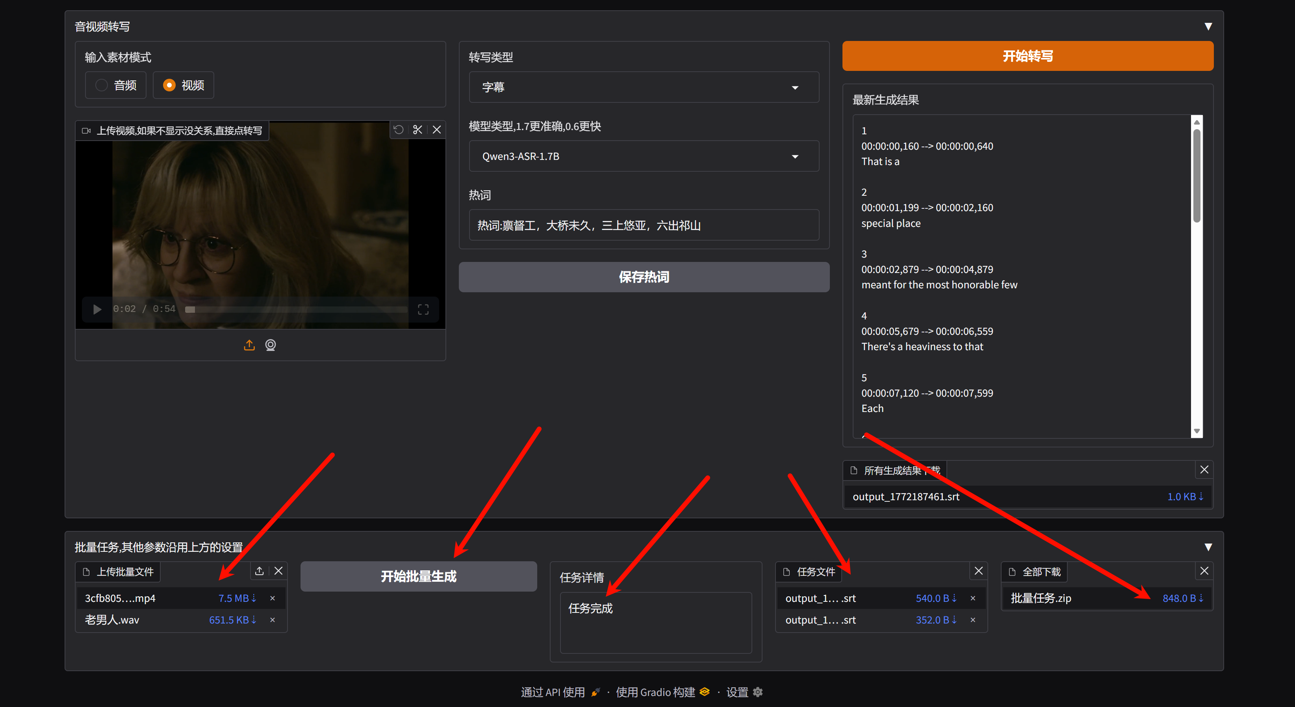This screenshot has height=707, width=1295.
Task: Download 批量任务.zip via its size link
Action: click(x=1182, y=598)
